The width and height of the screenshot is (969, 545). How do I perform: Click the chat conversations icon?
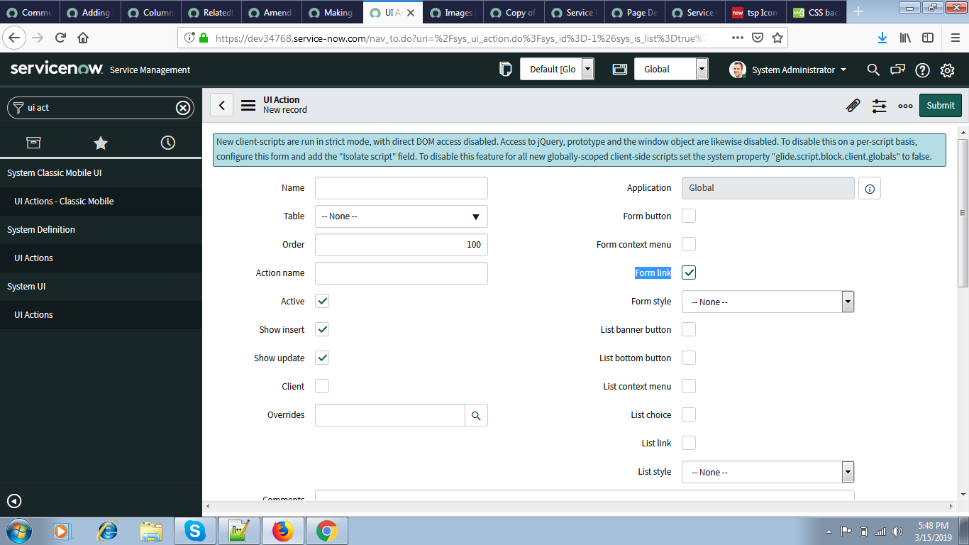point(897,70)
